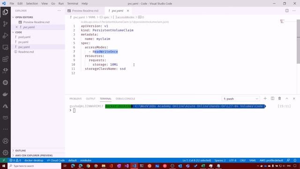Switch to Preview Readme.md tab
The image size is (300, 169).
pyautogui.click(x=85, y=11)
